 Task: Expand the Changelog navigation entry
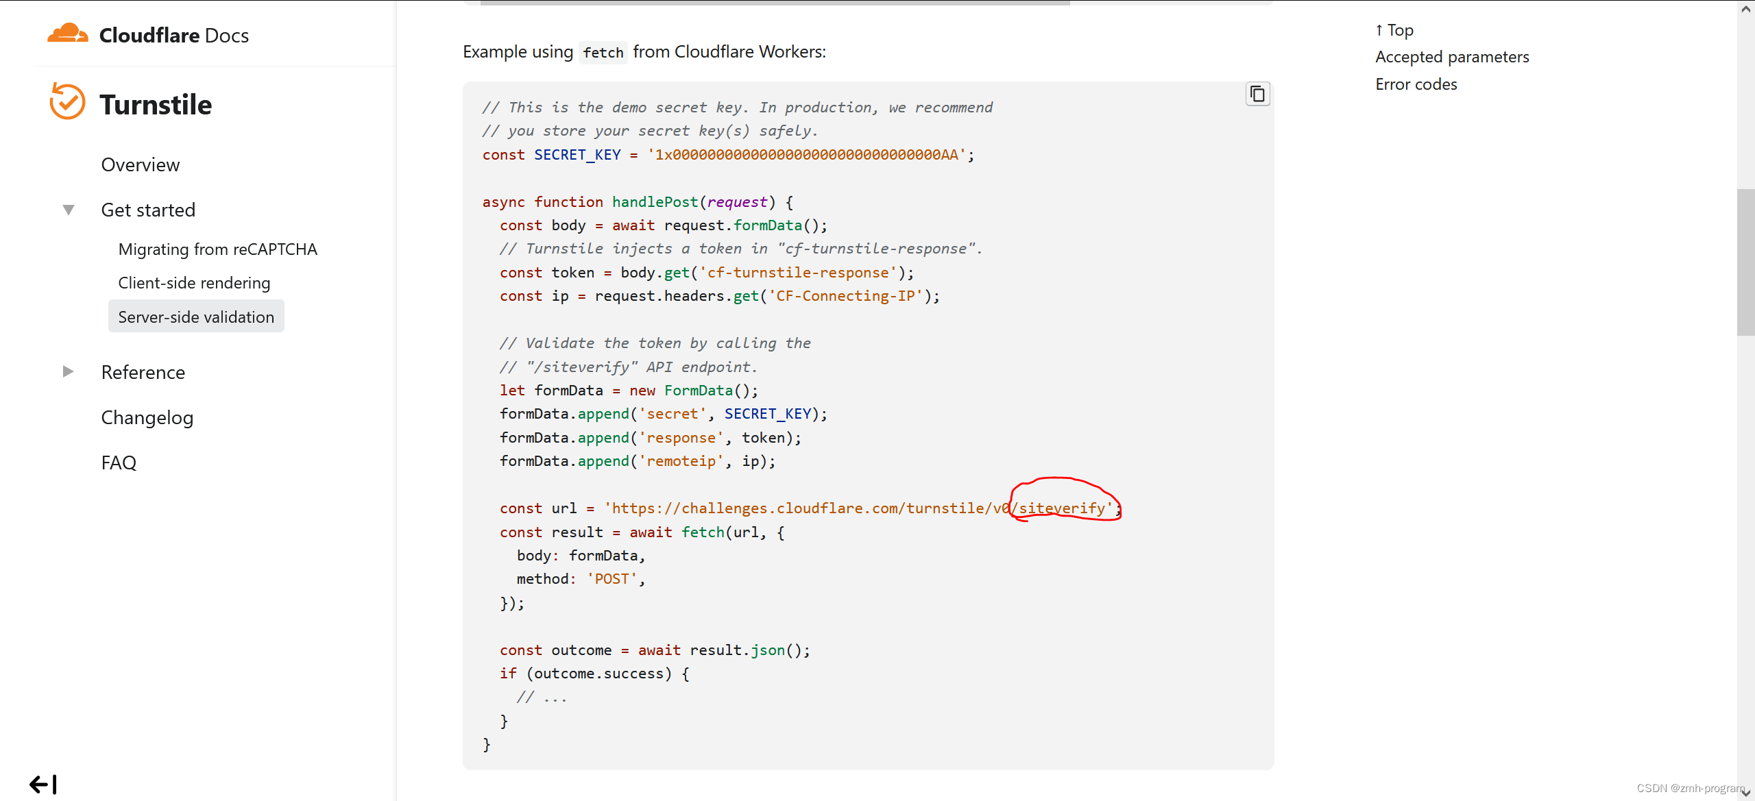pyautogui.click(x=147, y=417)
